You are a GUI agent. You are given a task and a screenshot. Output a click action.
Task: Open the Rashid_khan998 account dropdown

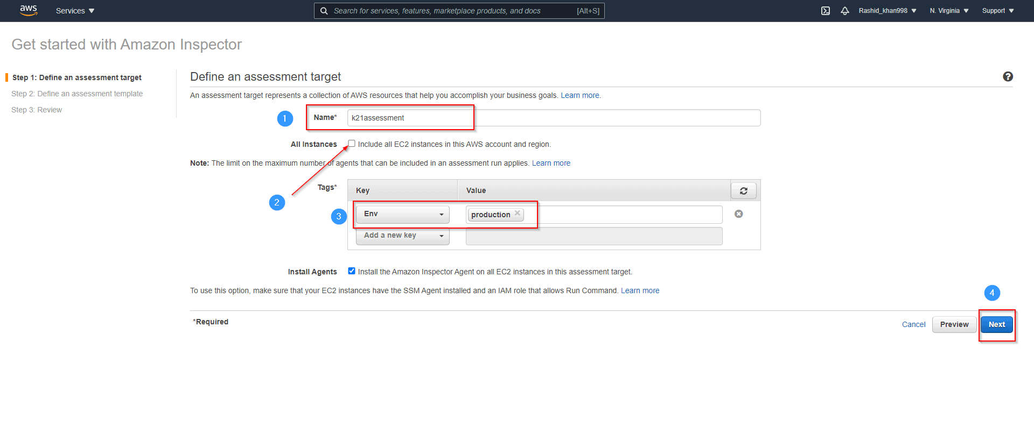point(888,11)
